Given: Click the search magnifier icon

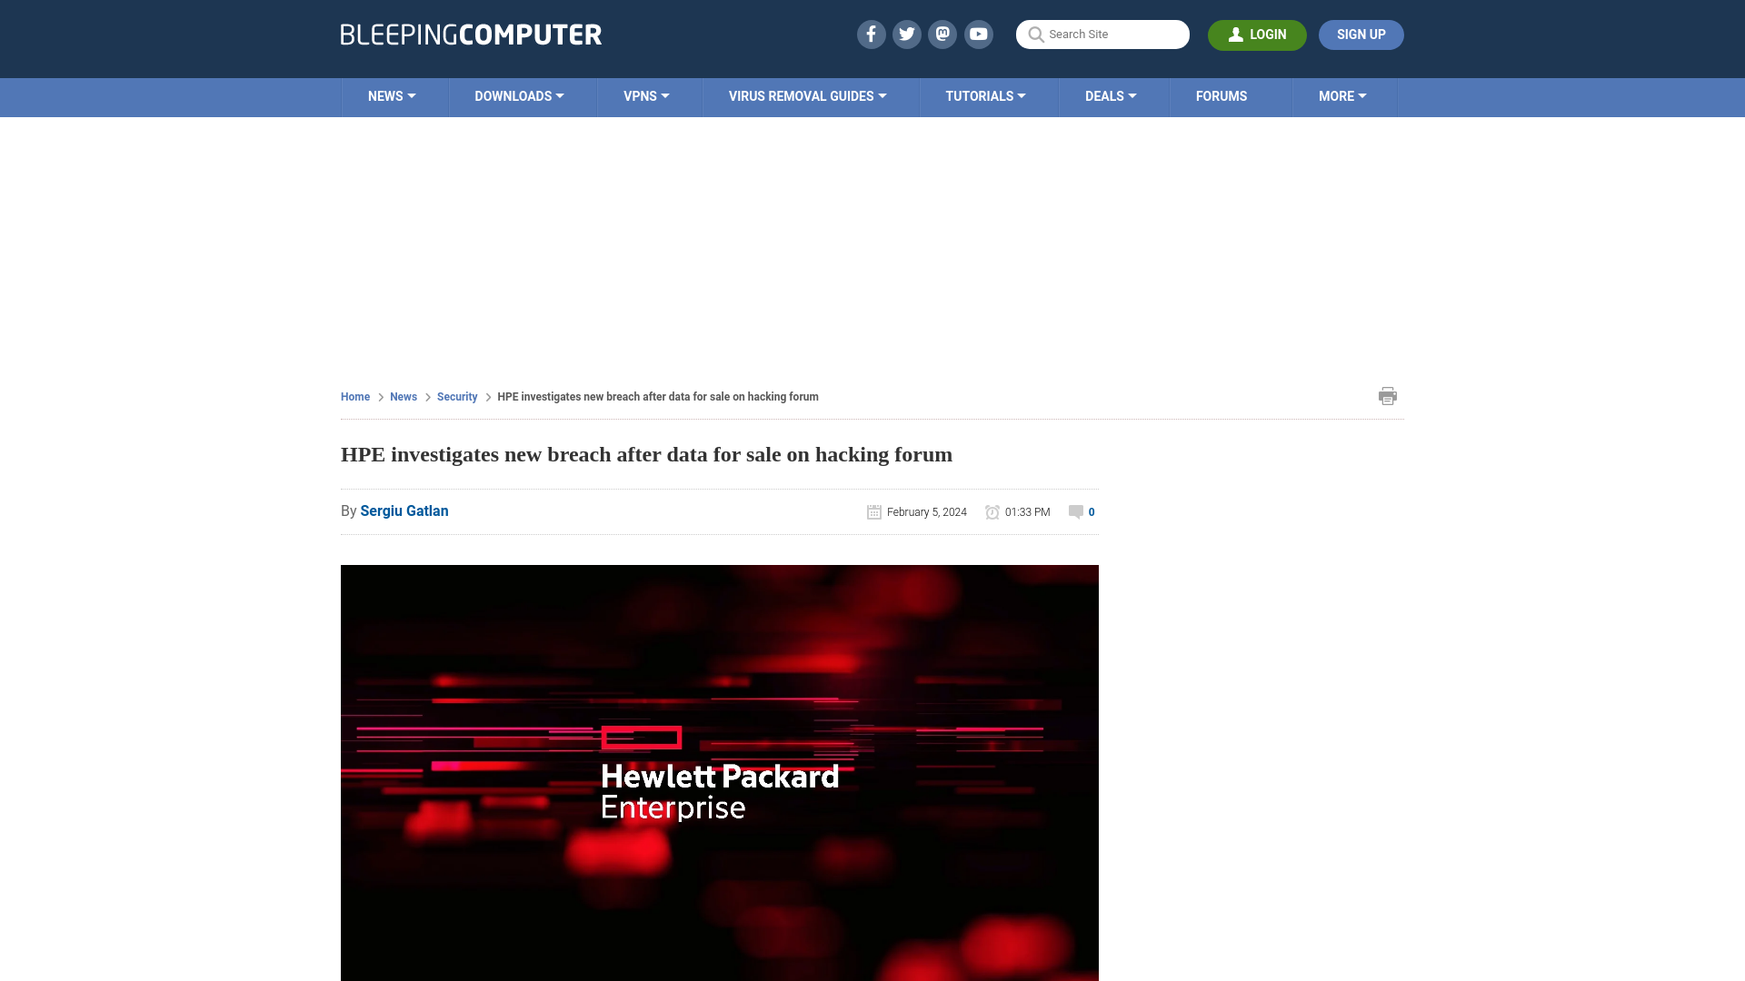Looking at the screenshot, I should point(1035,35).
